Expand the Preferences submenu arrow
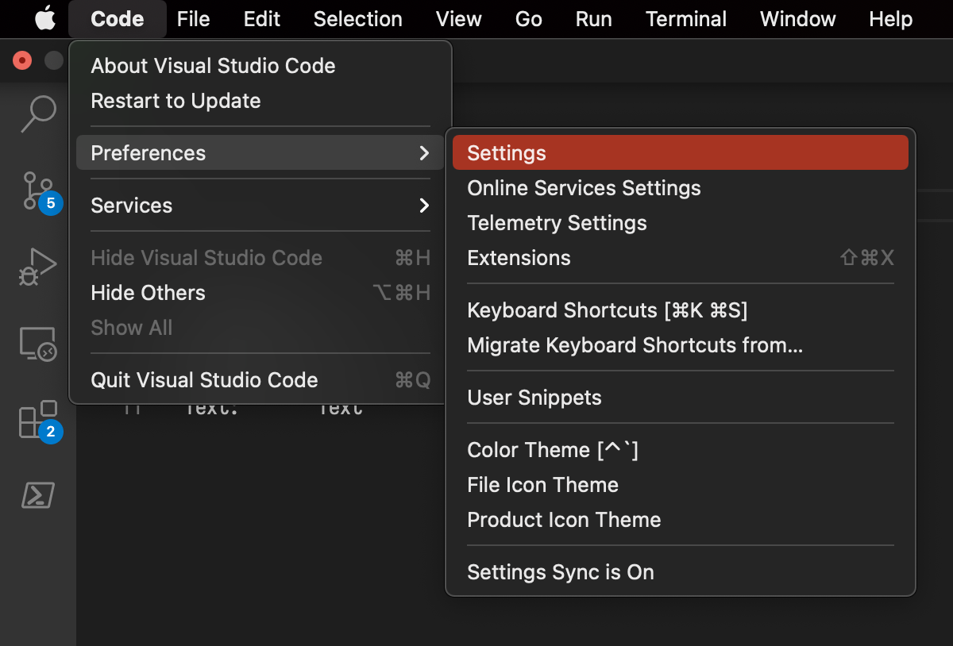953x646 pixels. tap(424, 153)
